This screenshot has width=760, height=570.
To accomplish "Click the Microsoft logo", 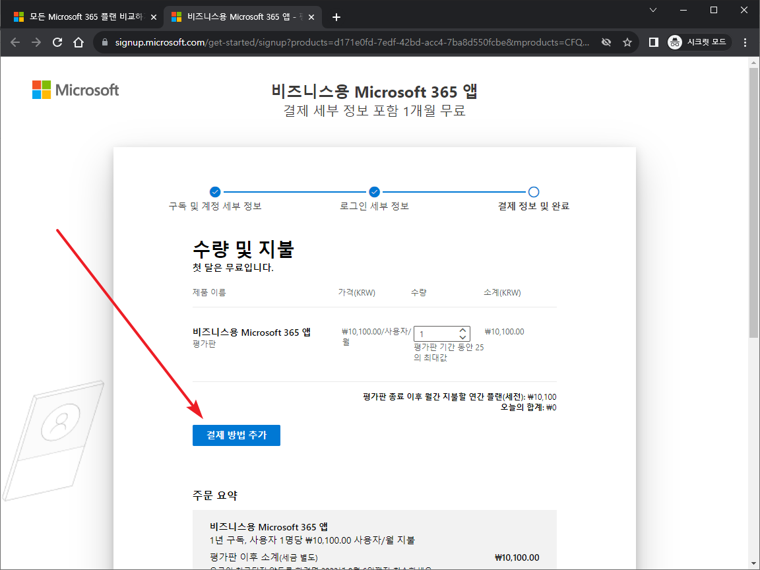I will click(x=76, y=90).
